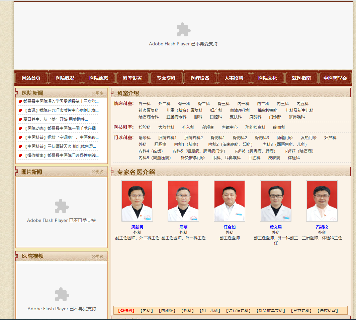Switch to the 【外科】 expert tab
This screenshot has height=320, width=356.
click(187, 310)
